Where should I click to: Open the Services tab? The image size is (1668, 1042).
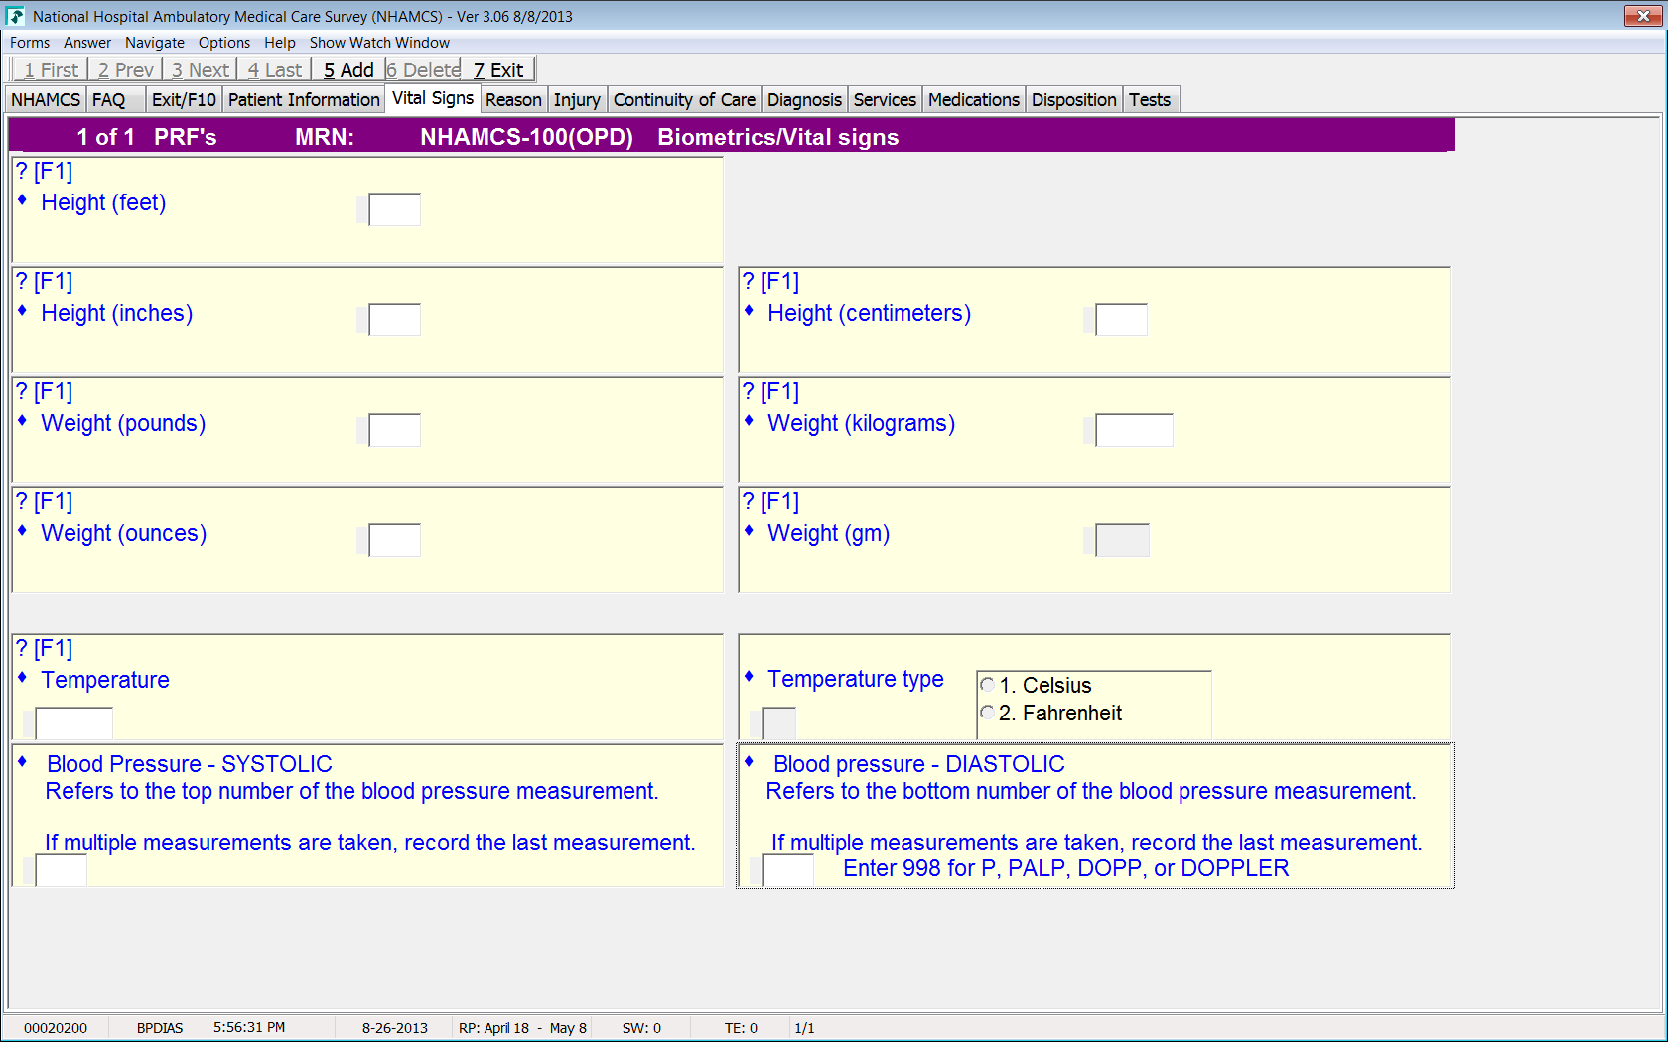click(x=885, y=100)
